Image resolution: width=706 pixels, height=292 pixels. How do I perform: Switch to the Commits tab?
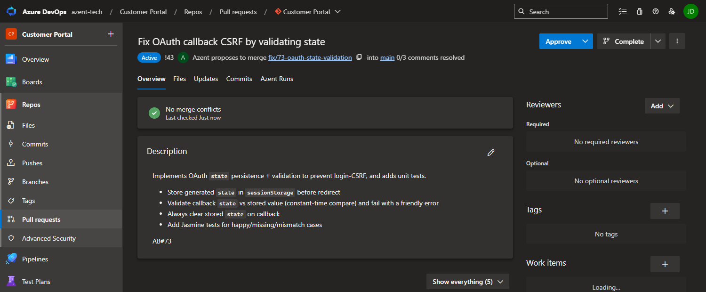click(239, 79)
